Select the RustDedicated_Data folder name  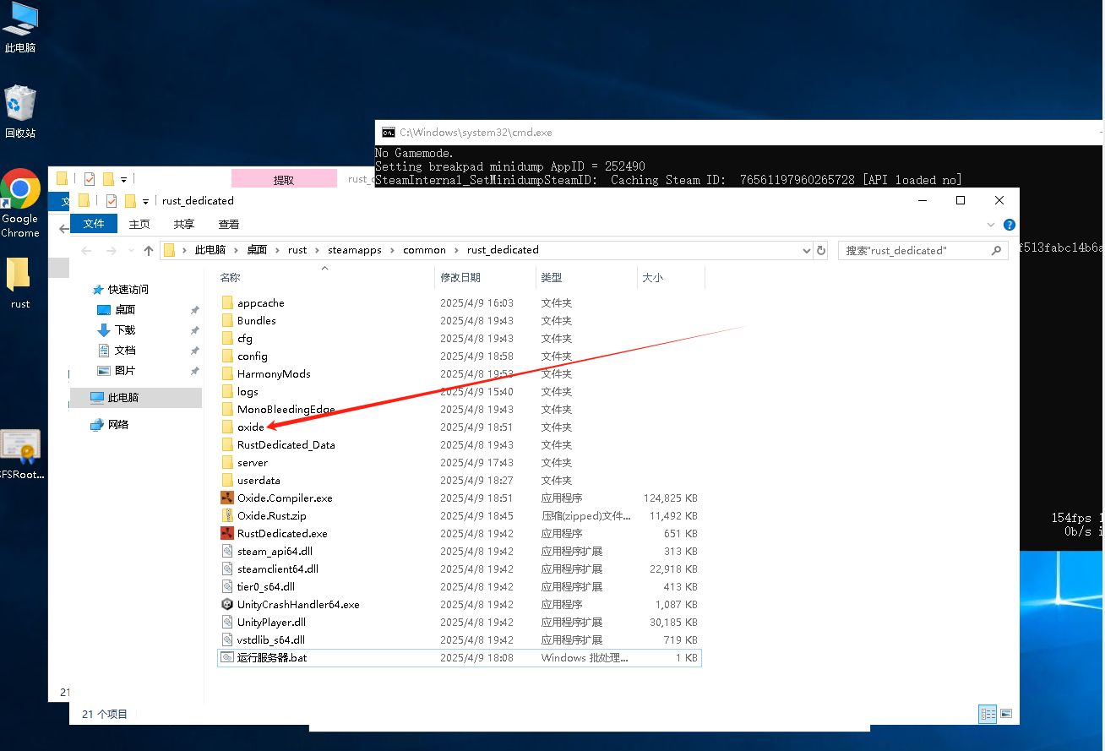tap(286, 444)
